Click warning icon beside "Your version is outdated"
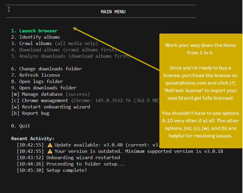Viewport: 243px width, 193px height. (x=50, y=151)
